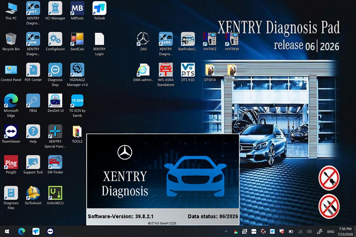Select the MBTools desktop icon

click(x=77, y=11)
